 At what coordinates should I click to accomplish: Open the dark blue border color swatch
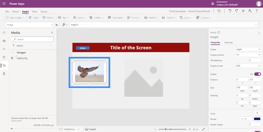tap(257, 119)
